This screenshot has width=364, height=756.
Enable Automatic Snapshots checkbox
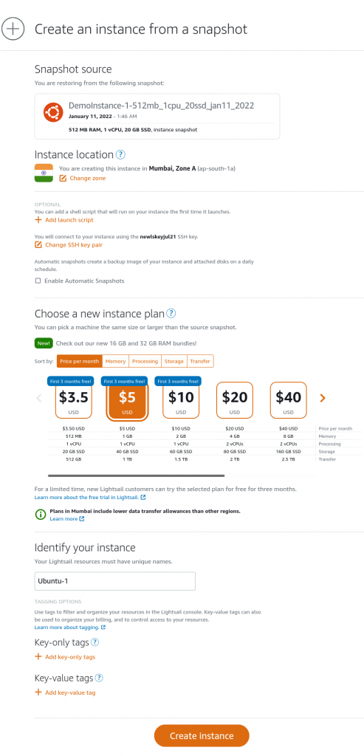38,281
